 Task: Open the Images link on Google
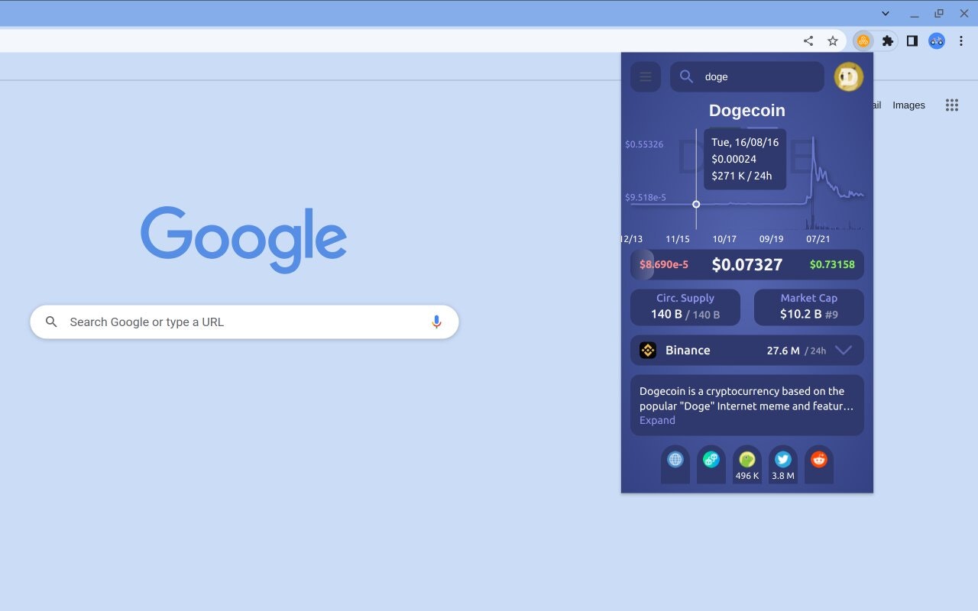click(909, 105)
